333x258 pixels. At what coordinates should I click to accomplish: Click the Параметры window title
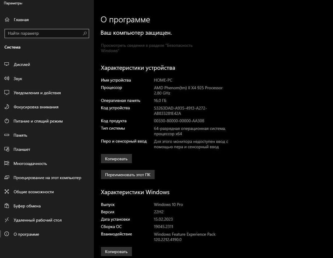(x=13, y=3)
